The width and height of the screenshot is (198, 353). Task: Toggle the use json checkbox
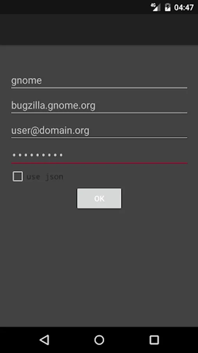coord(18,176)
